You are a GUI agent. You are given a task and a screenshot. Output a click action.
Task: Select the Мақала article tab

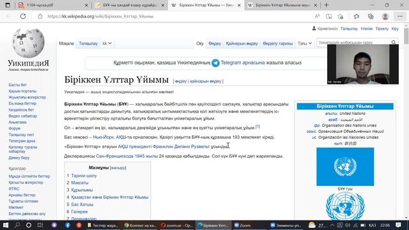coord(66,43)
